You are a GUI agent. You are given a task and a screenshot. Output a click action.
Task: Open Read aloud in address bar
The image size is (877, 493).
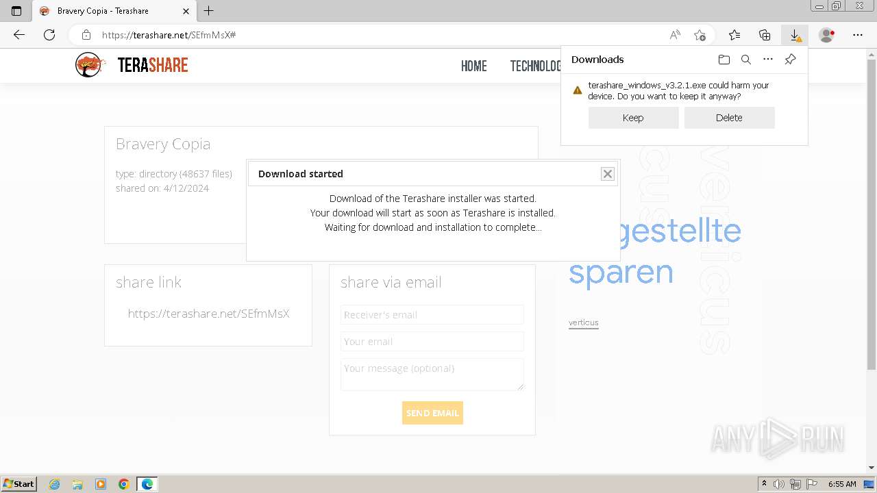pyautogui.click(x=675, y=35)
